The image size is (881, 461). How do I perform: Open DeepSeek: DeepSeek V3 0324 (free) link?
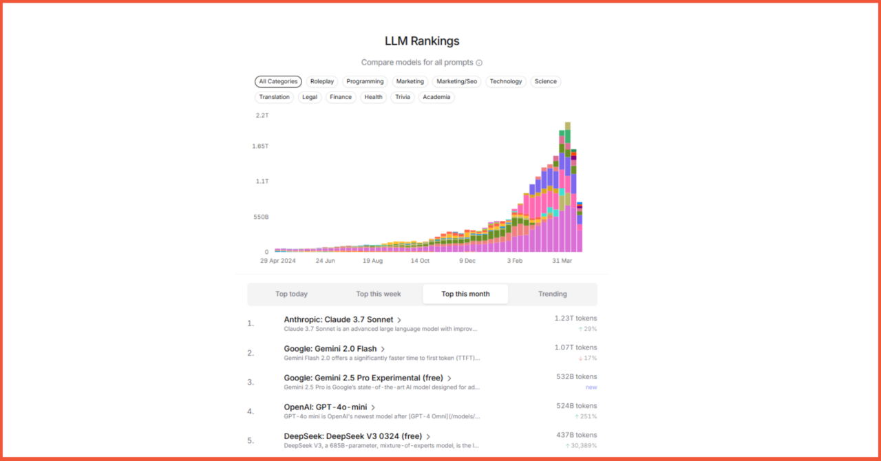352,436
